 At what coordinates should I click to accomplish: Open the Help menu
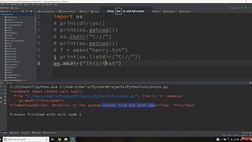pos(56,4)
